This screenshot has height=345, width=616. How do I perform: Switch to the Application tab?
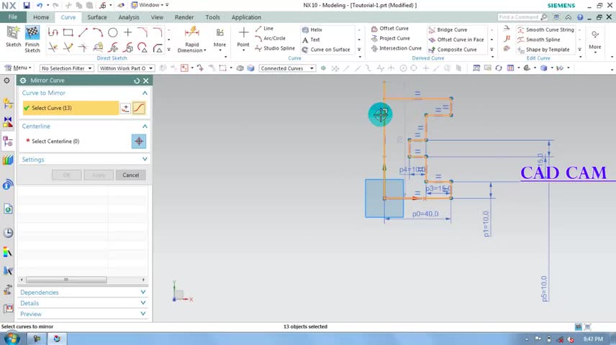pos(246,17)
